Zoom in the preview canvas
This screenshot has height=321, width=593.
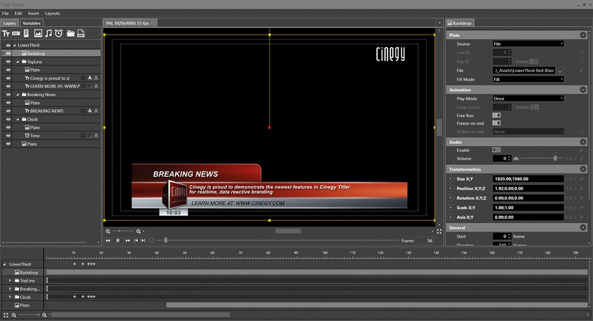coord(138,231)
